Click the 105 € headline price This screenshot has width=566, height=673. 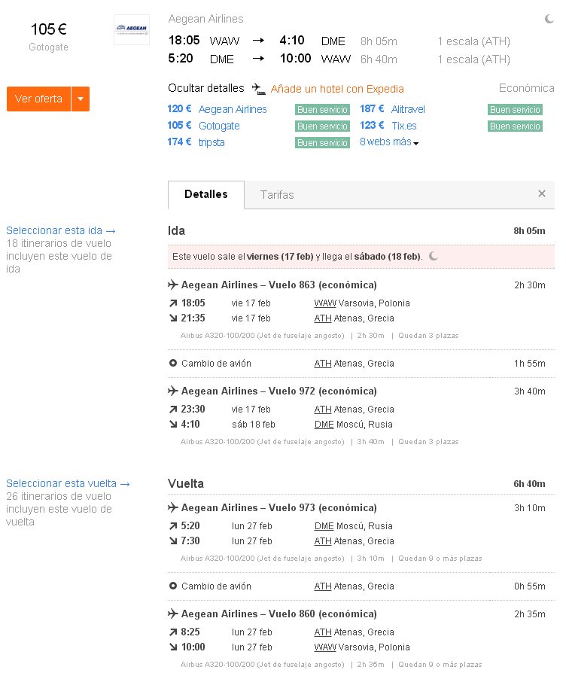[48, 29]
